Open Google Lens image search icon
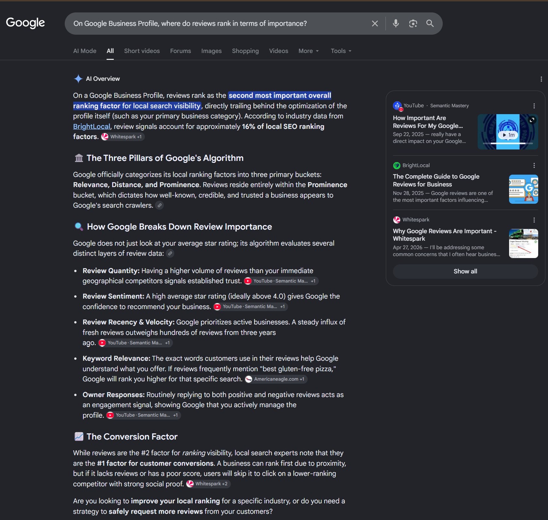This screenshot has height=520, width=548. click(x=413, y=24)
